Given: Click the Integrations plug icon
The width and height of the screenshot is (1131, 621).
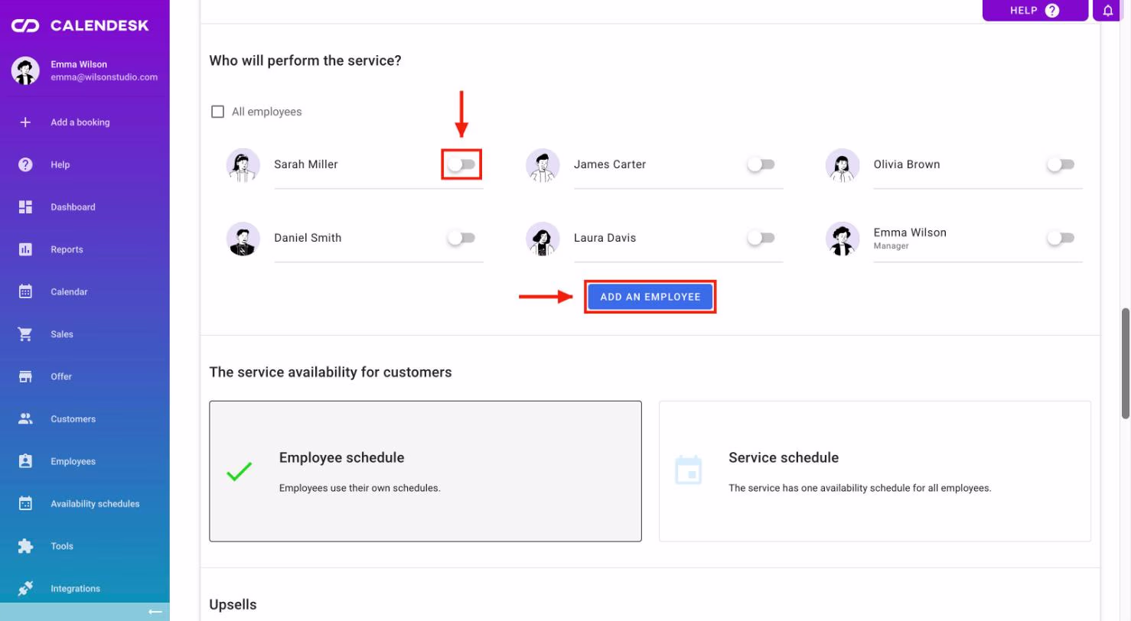Looking at the screenshot, I should pos(25,588).
